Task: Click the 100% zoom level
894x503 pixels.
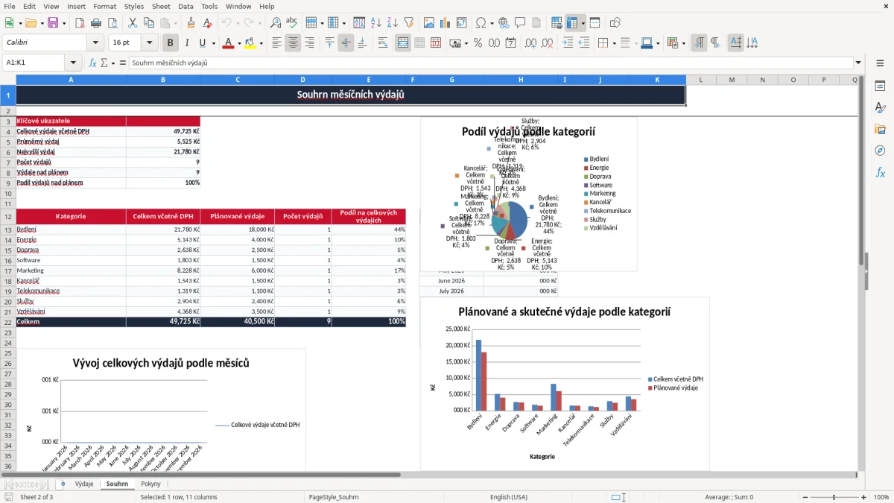Action: click(x=881, y=497)
